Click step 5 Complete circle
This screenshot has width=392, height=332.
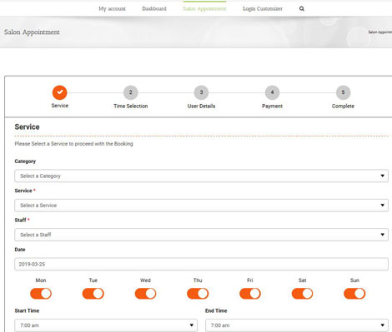tap(343, 92)
